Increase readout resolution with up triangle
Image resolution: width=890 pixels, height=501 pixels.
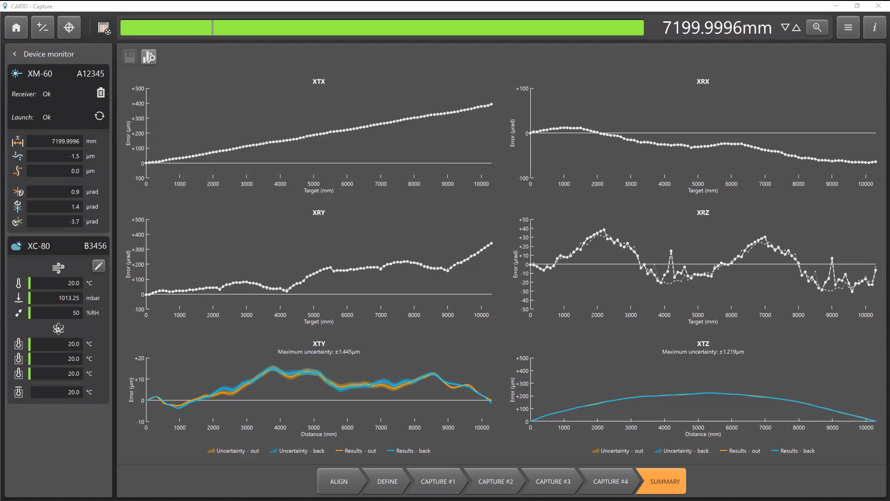pos(796,28)
